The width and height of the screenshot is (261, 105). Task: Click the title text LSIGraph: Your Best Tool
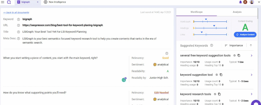(x=55, y=32)
